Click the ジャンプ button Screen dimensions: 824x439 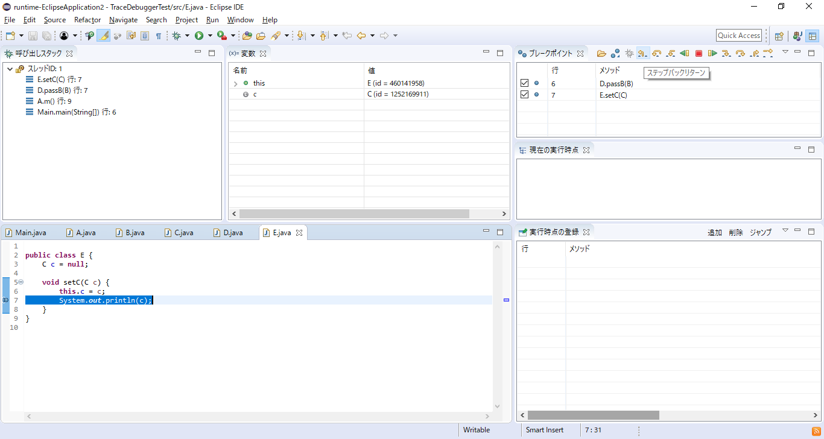(x=761, y=233)
